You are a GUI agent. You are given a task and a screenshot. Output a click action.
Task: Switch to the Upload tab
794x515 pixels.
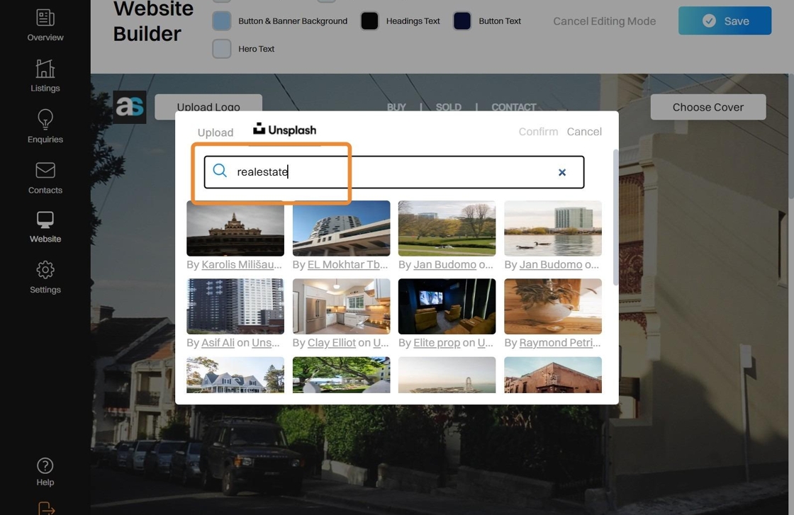tap(216, 132)
